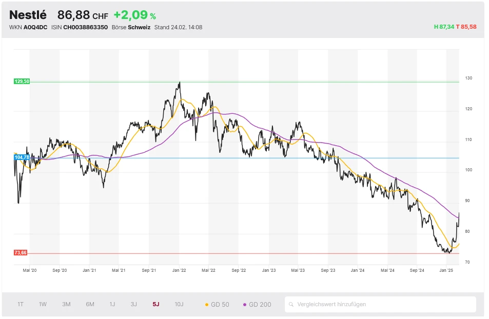Screen dimensions: 489x319
Task: Select the active 5J time range
Action: [x=155, y=304]
